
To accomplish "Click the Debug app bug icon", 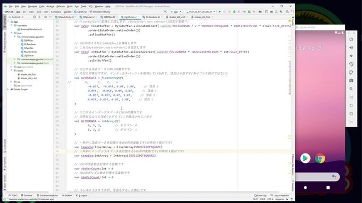I will click(234, 11).
